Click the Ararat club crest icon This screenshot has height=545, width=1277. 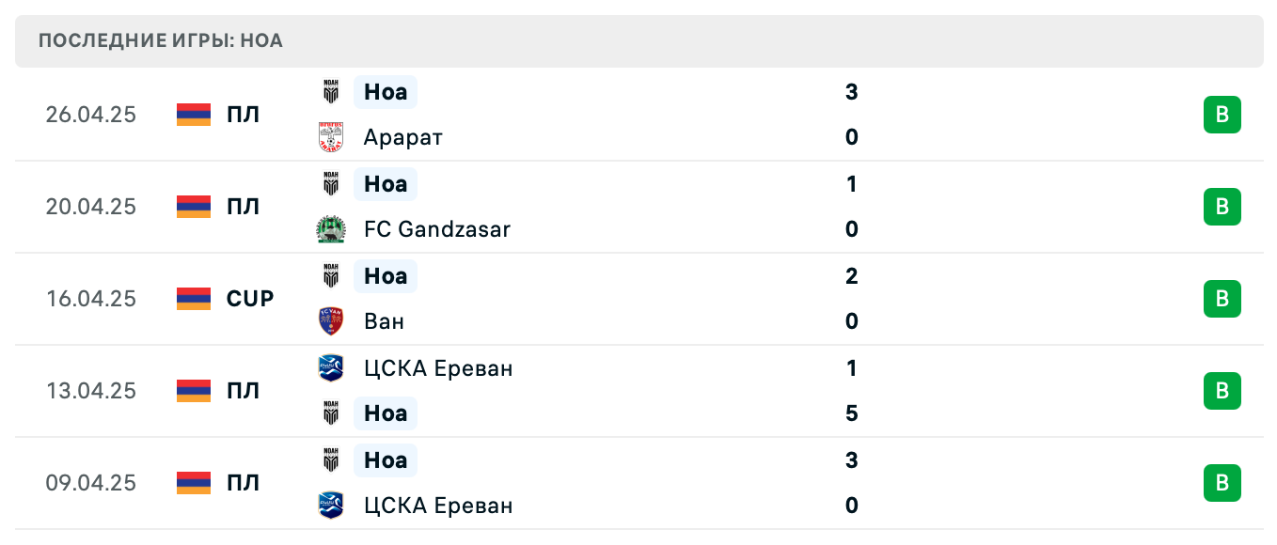coord(331,137)
